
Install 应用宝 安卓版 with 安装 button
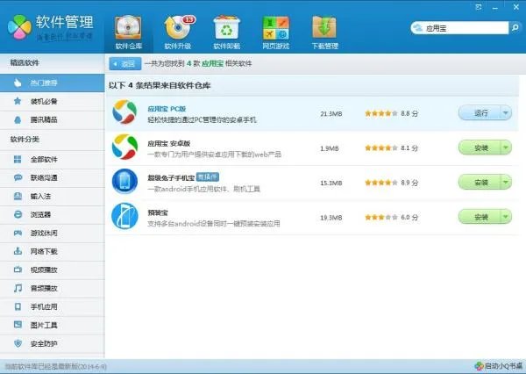point(480,147)
